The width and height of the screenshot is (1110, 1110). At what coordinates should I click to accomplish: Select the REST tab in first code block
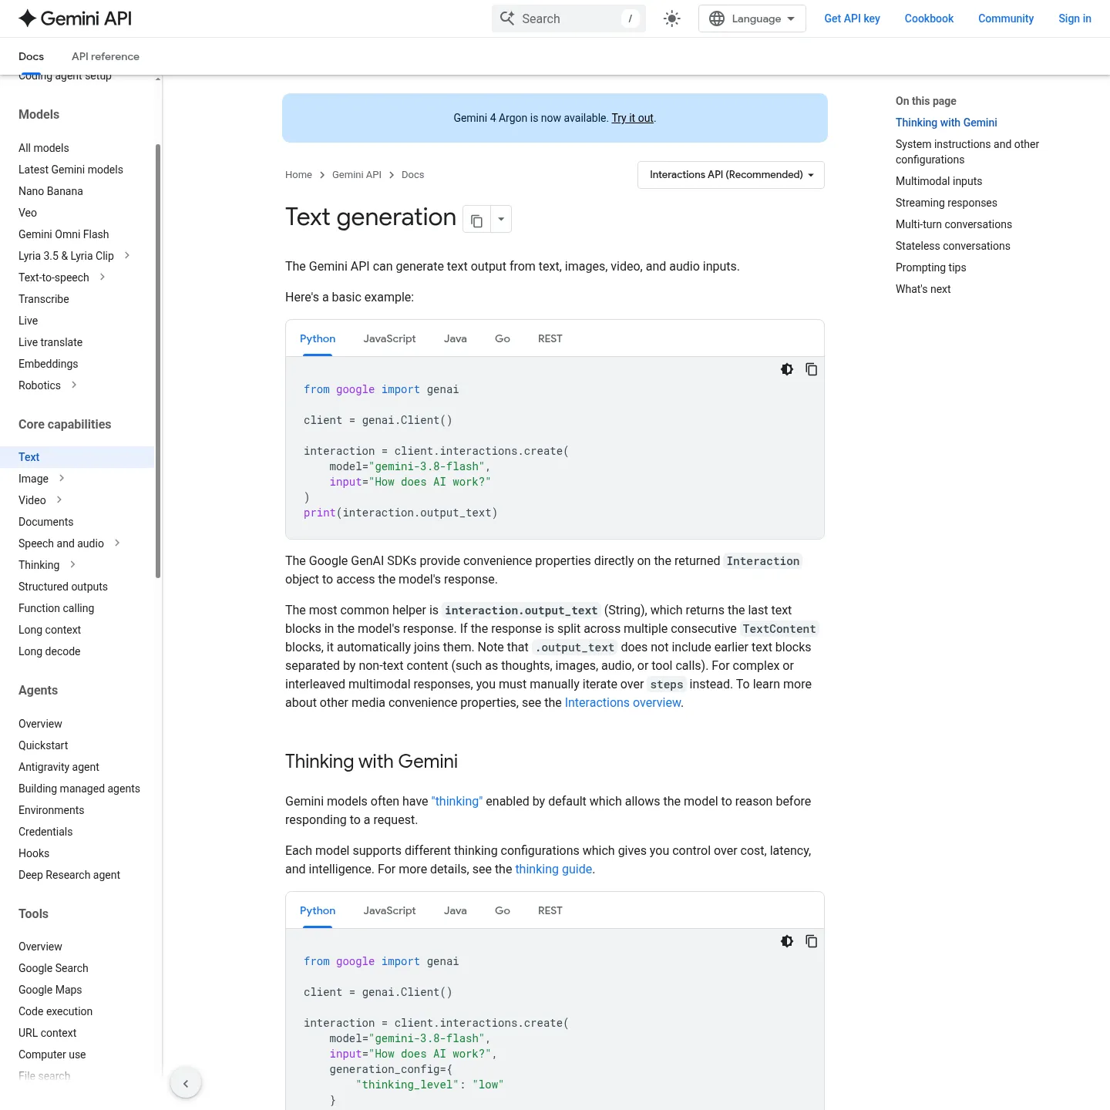(x=550, y=338)
